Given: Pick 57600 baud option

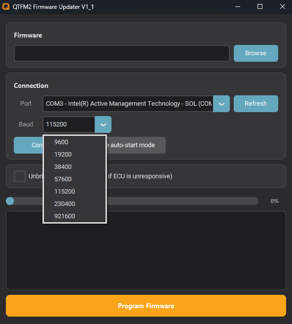Looking at the screenshot, I should pyautogui.click(x=74, y=179).
